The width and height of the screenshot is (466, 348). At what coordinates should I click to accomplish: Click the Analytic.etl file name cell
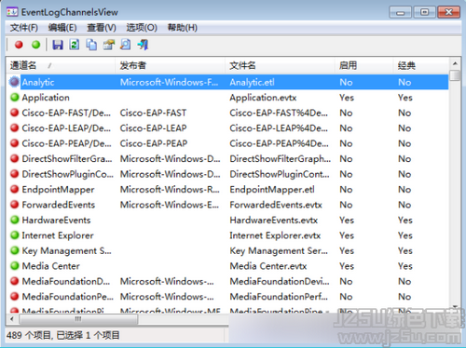click(x=252, y=83)
